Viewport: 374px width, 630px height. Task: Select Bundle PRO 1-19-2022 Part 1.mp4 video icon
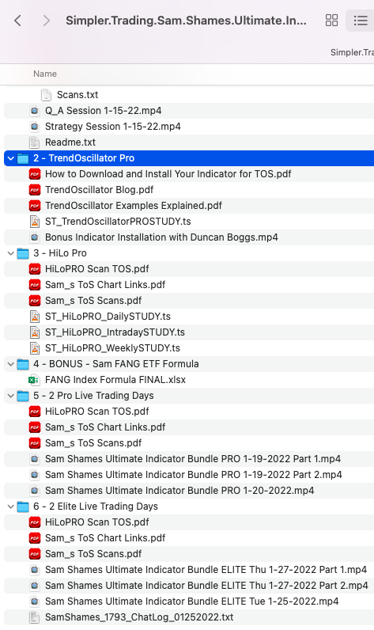click(35, 459)
